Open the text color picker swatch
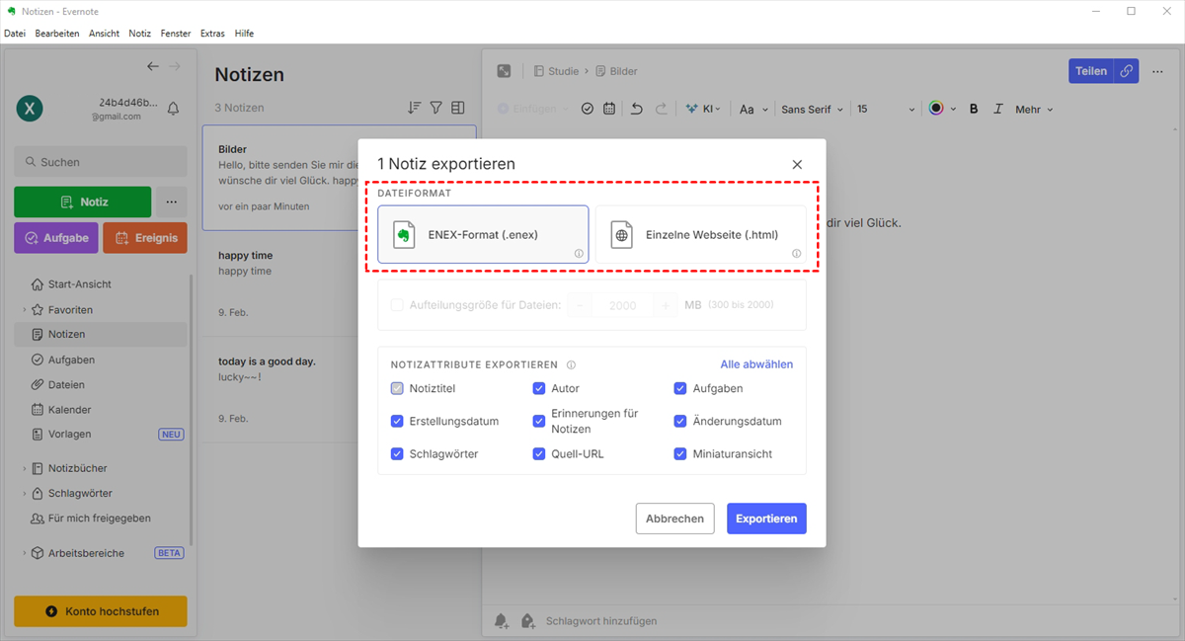 [936, 109]
